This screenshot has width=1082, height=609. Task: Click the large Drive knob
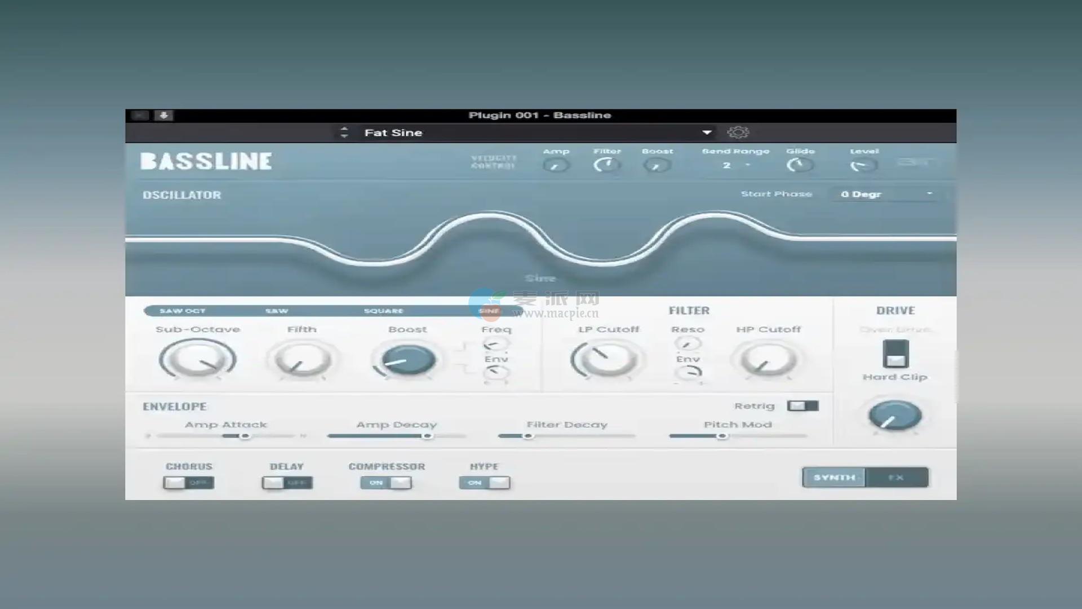[x=895, y=416]
